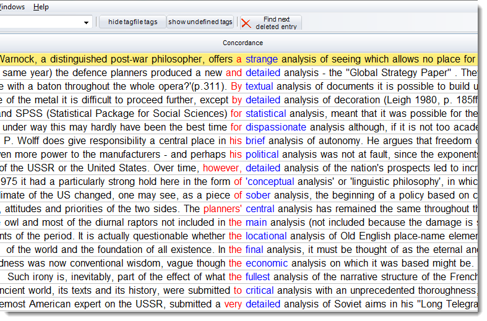Screen dimensions: 487x321
Task: Select the line with 'locational analysis'
Action: [239, 236]
